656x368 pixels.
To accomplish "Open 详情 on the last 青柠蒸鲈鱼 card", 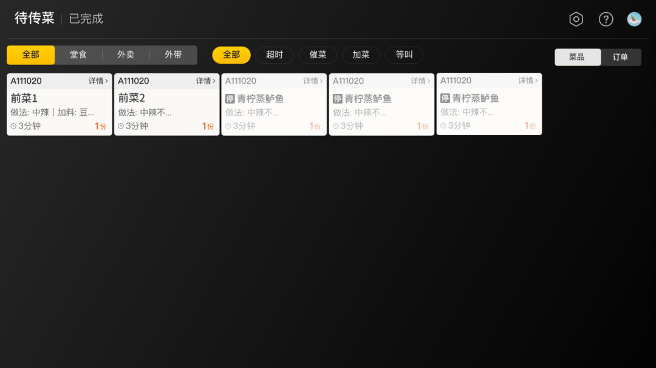I will [x=528, y=81].
